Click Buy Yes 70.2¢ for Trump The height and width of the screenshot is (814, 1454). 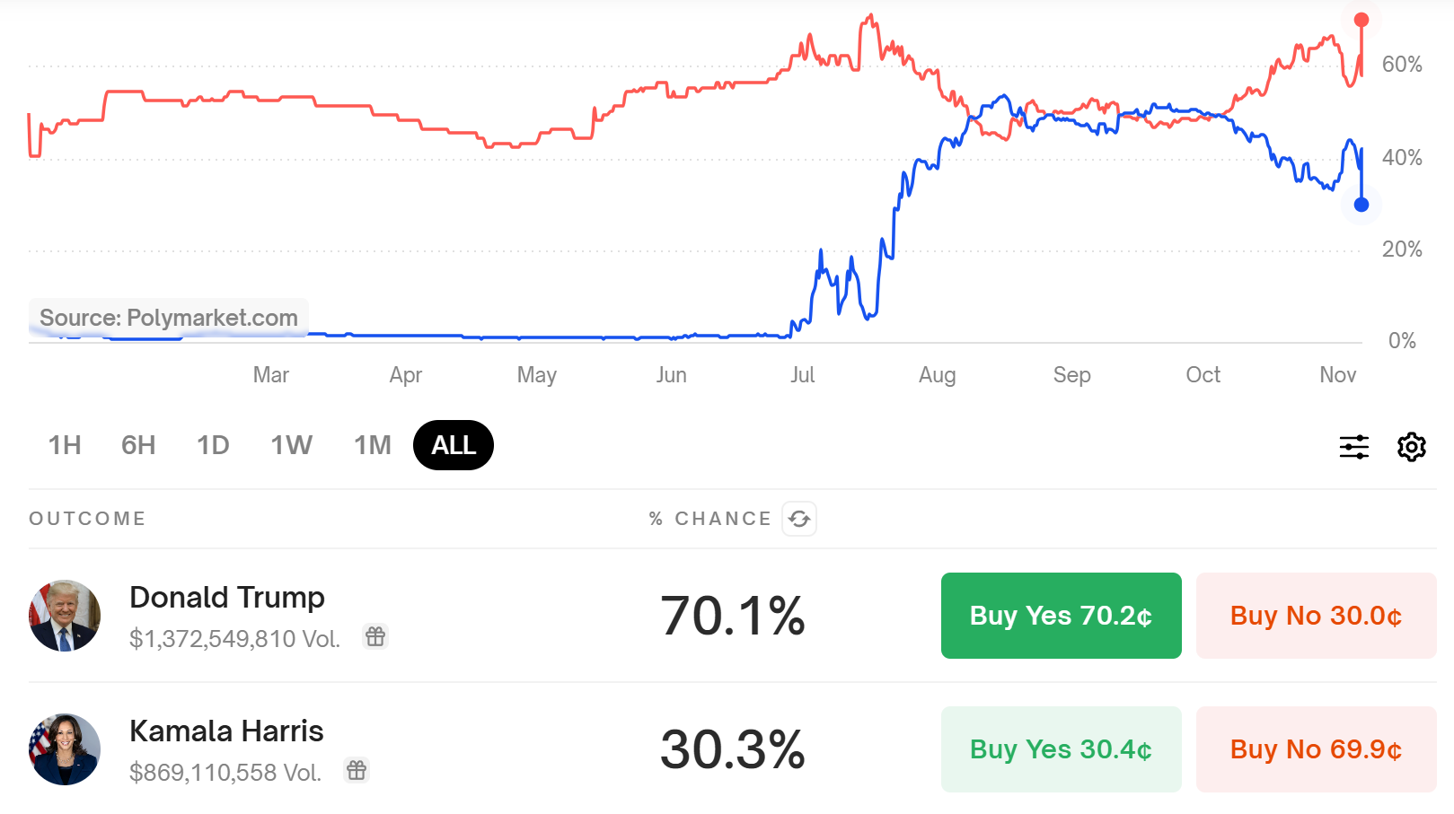point(1061,616)
